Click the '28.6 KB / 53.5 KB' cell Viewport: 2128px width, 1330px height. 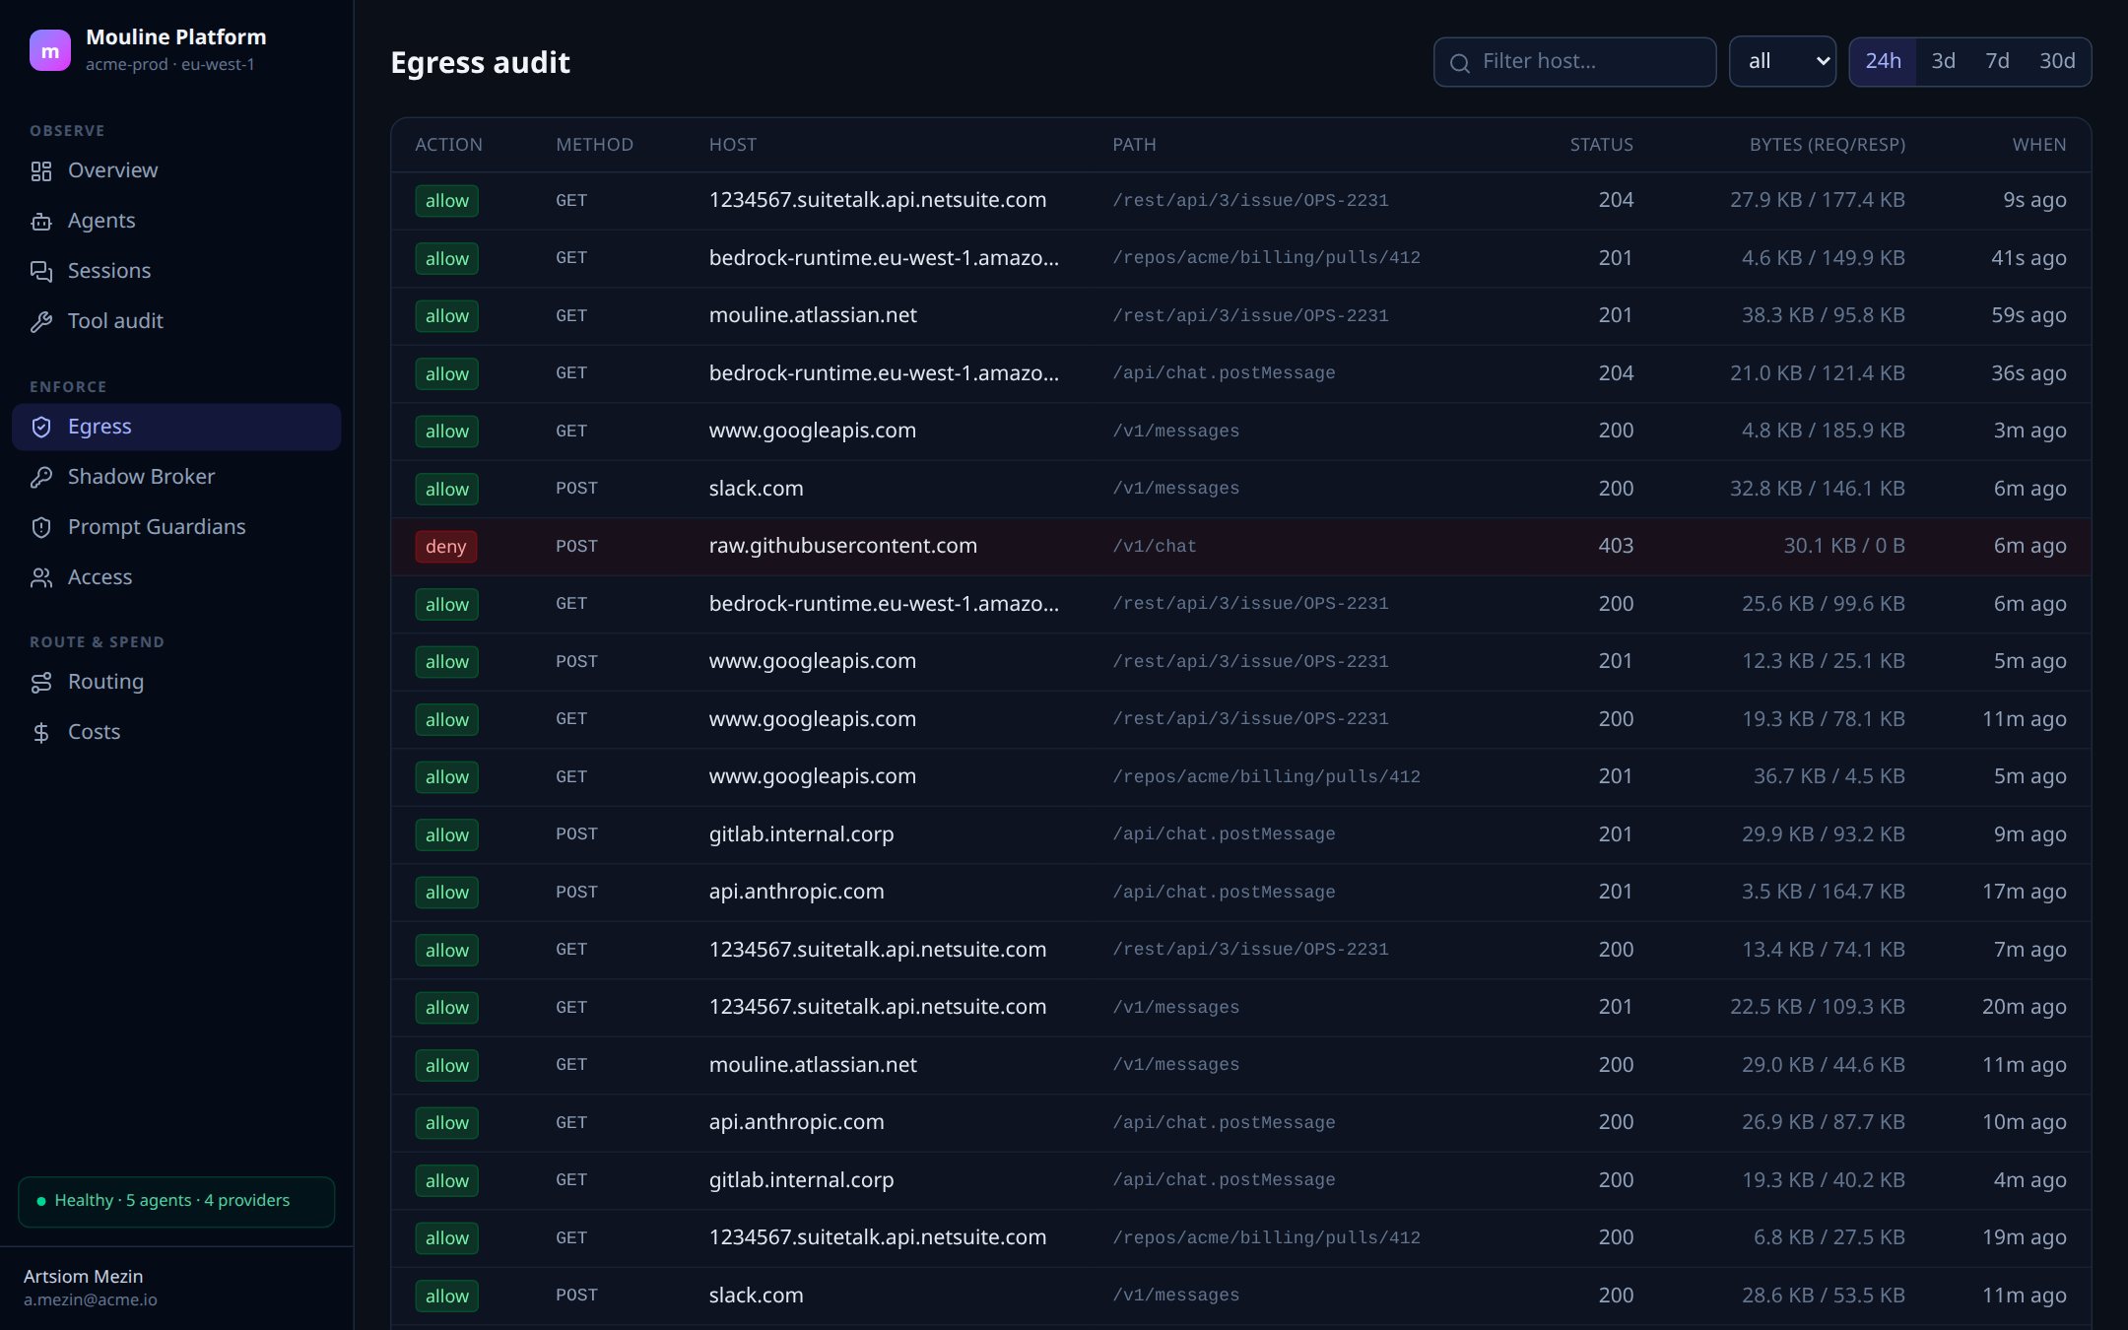pyautogui.click(x=1824, y=1296)
